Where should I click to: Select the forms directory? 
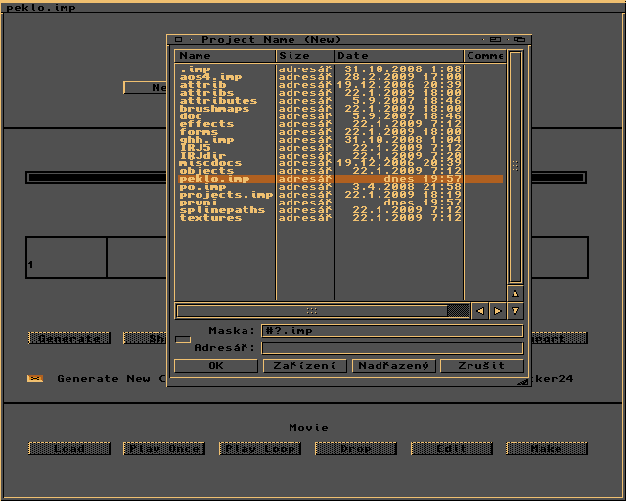(x=340, y=132)
